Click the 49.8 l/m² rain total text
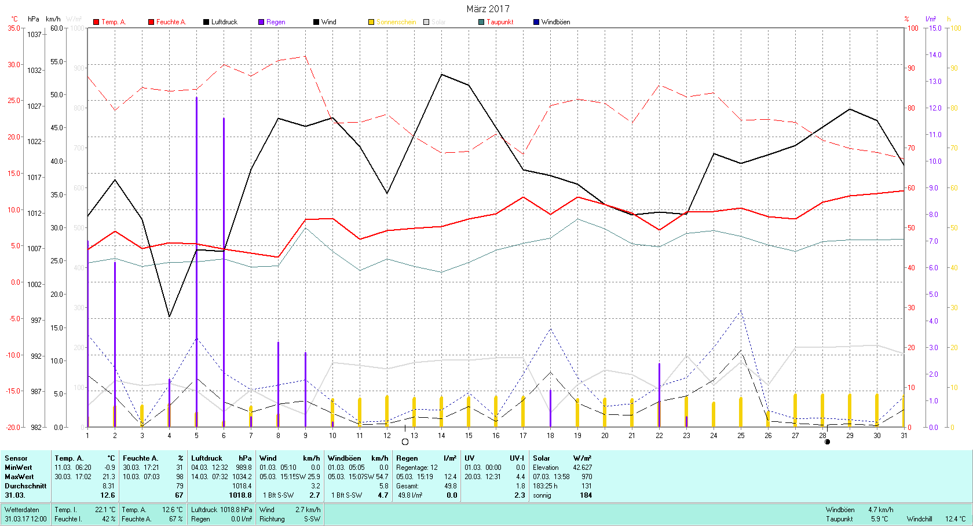 [411, 495]
